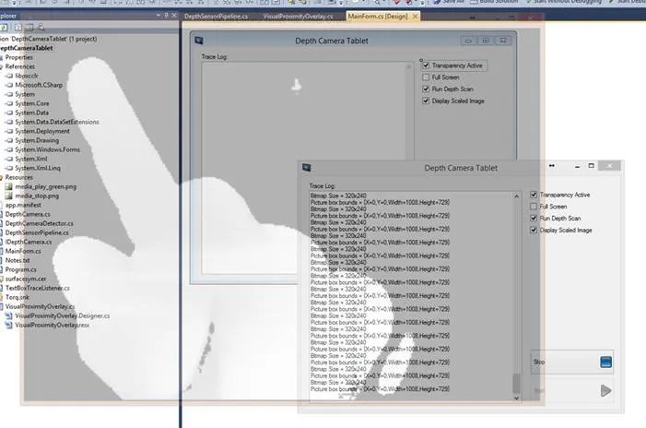Close the Solution Explorer panel
The image size is (646, 428).
pyautogui.click(x=174, y=16)
